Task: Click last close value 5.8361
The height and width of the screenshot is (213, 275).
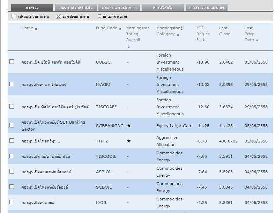Action: pos(226,203)
